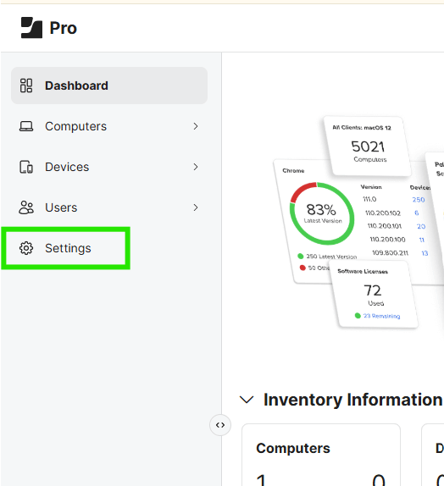Click the 83% Latest Version donut chart
The width and height of the screenshot is (444, 486).
pos(322,213)
